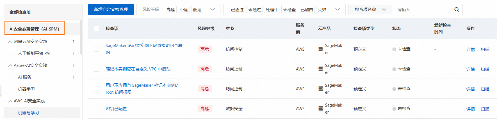
Task: Check the 密钥已配置 row checkbox
Action: tap(97, 109)
